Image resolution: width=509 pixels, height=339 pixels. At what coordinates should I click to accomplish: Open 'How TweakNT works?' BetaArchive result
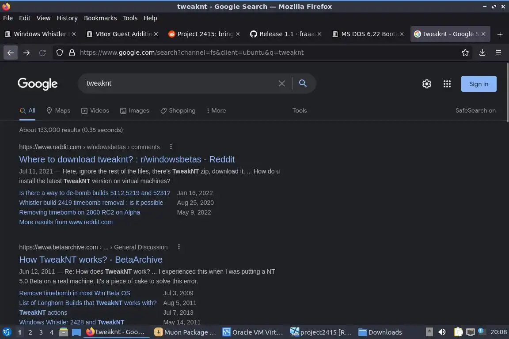coord(91,260)
